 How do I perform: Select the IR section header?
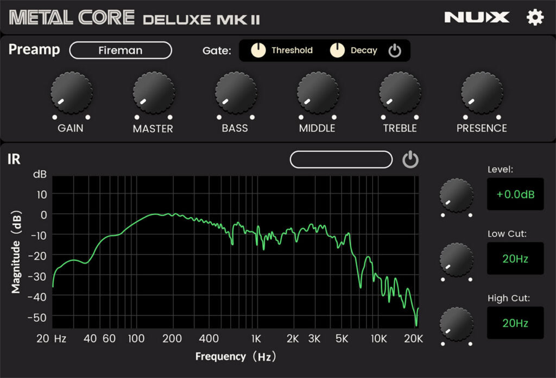click(14, 159)
